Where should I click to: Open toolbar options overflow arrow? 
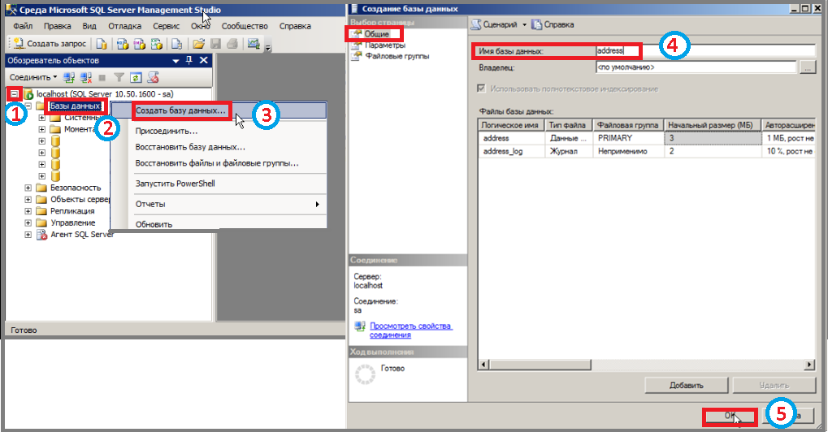point(268,47)
